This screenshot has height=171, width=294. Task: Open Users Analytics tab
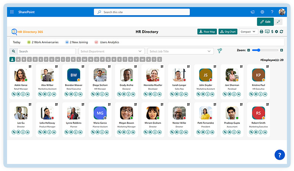[107, 42]
